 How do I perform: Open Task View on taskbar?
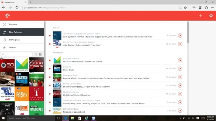click(x=58, y=118)
